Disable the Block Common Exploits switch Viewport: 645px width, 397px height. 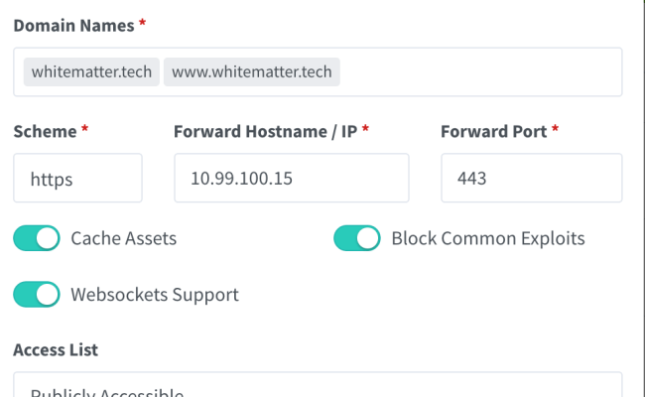(x=357, y=238)
